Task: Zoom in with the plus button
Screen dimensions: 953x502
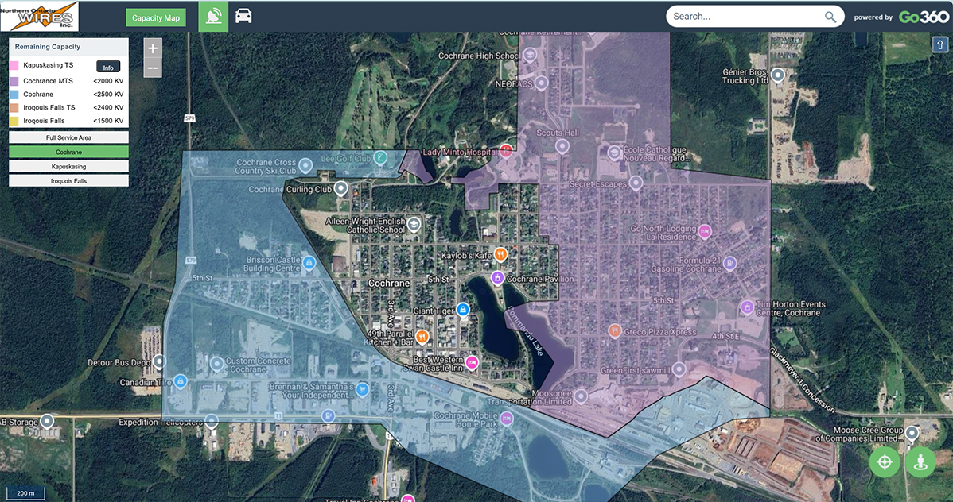Action: pyautogui.click(x=153, y=48)
